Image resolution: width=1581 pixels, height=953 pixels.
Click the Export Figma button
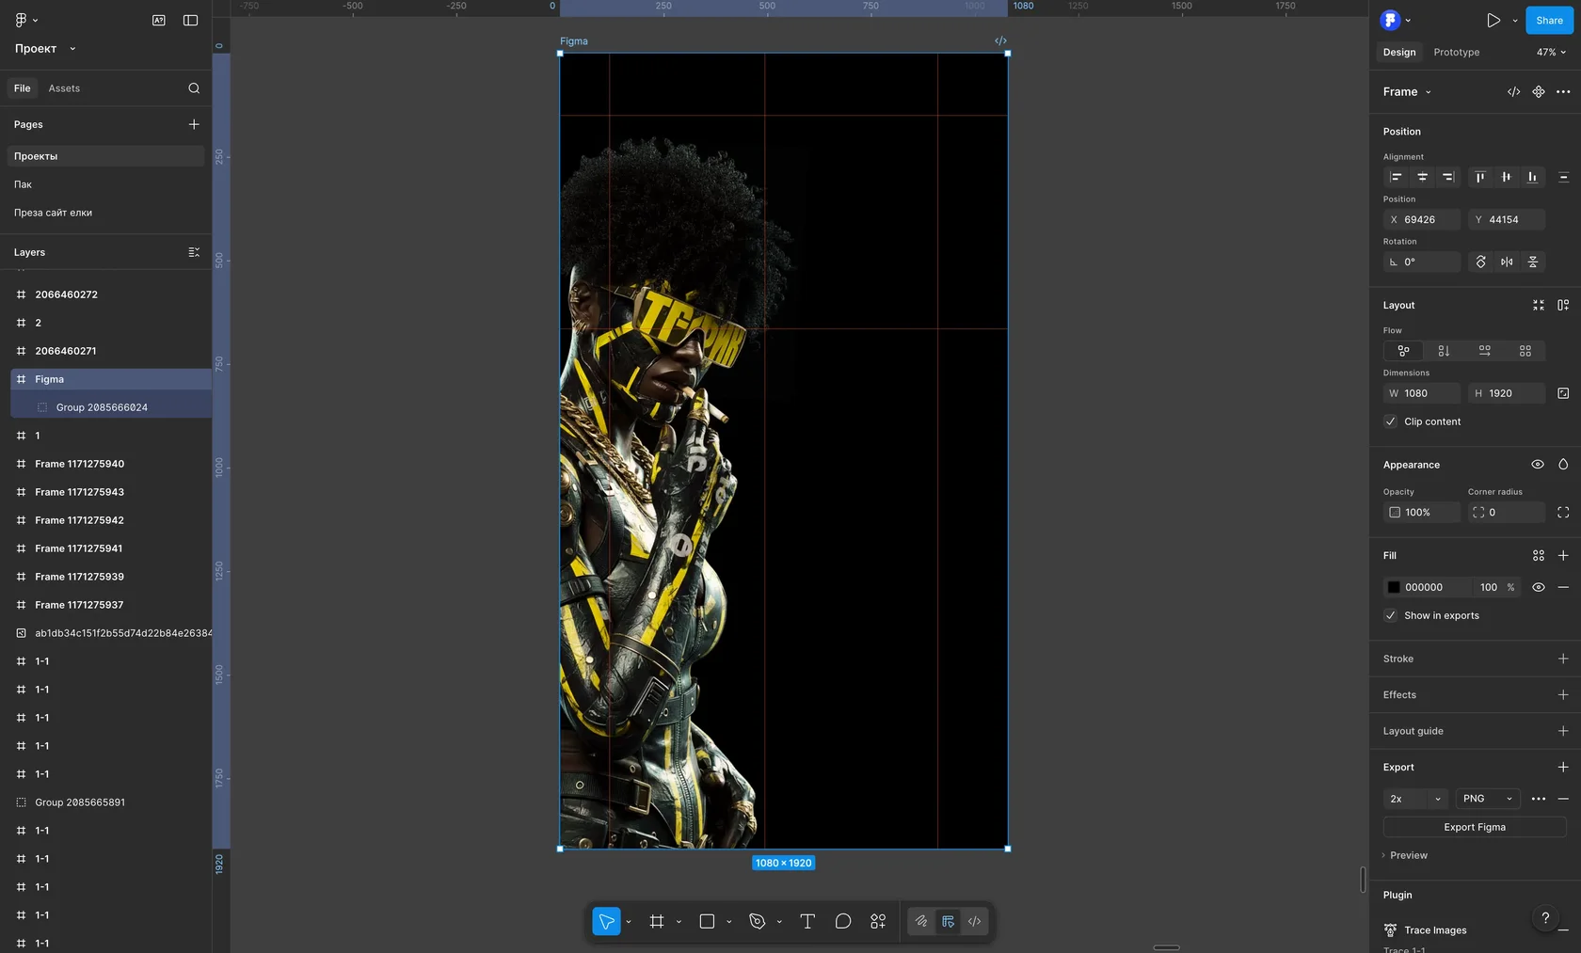click(1474, 827)
